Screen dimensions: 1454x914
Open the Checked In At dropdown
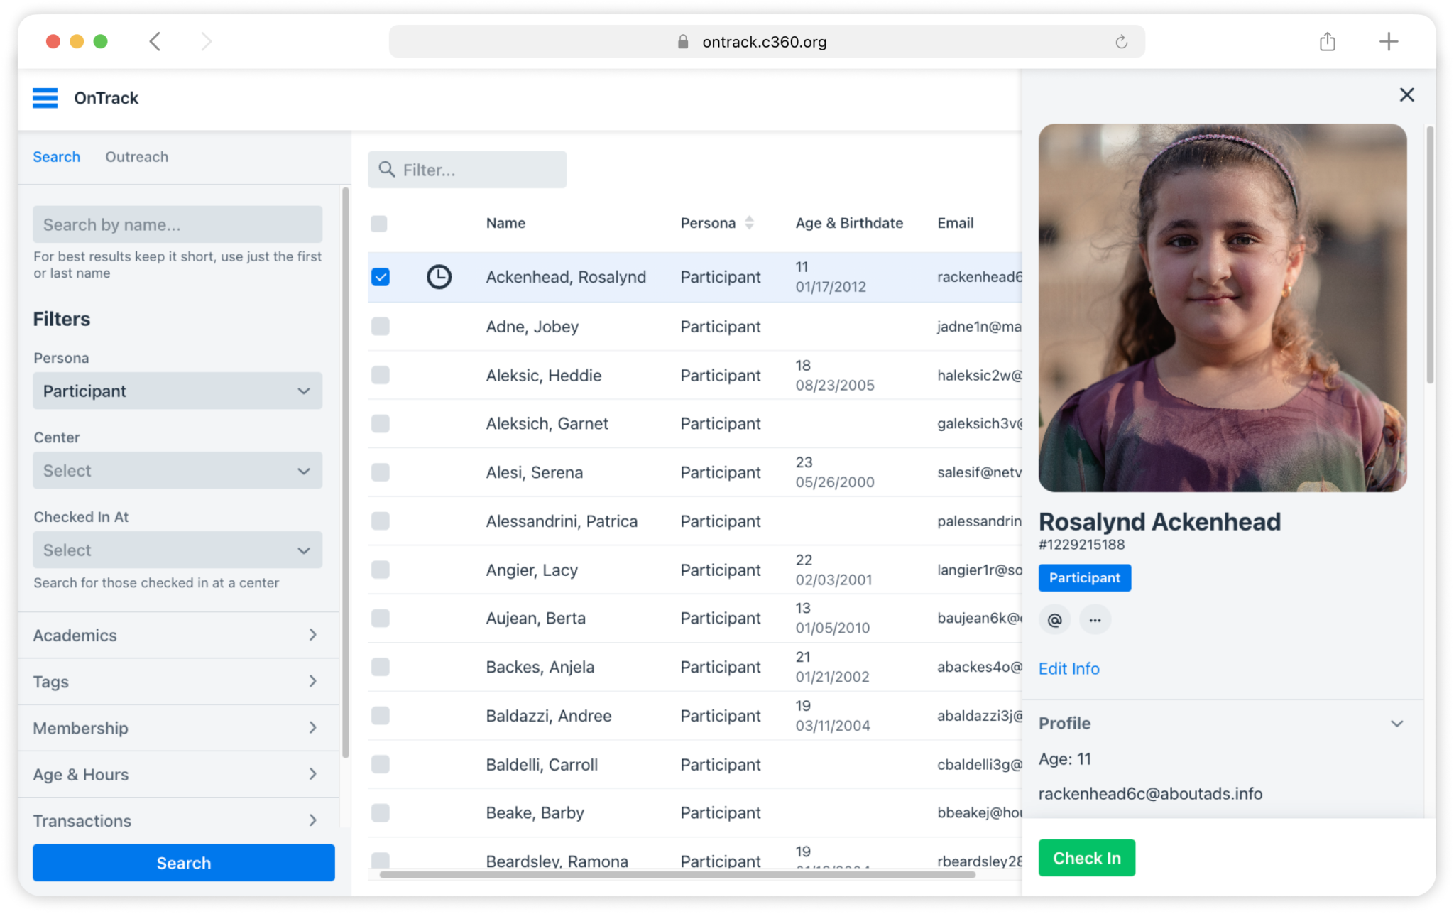tap(177, 550)
